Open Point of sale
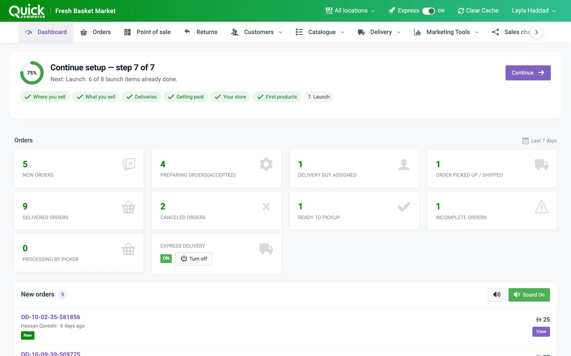571x356 pixels. click(147, 32)
